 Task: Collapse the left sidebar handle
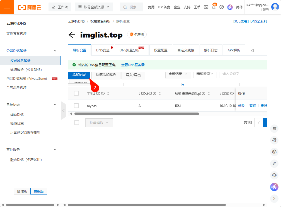tap(64, 111)
